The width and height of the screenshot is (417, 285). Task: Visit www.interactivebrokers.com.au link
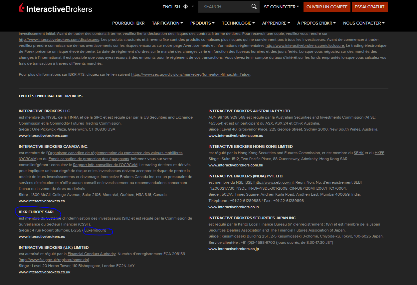click(236, 136)
